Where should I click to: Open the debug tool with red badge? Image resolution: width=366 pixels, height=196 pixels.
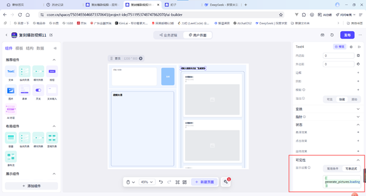tap(226, 182)
